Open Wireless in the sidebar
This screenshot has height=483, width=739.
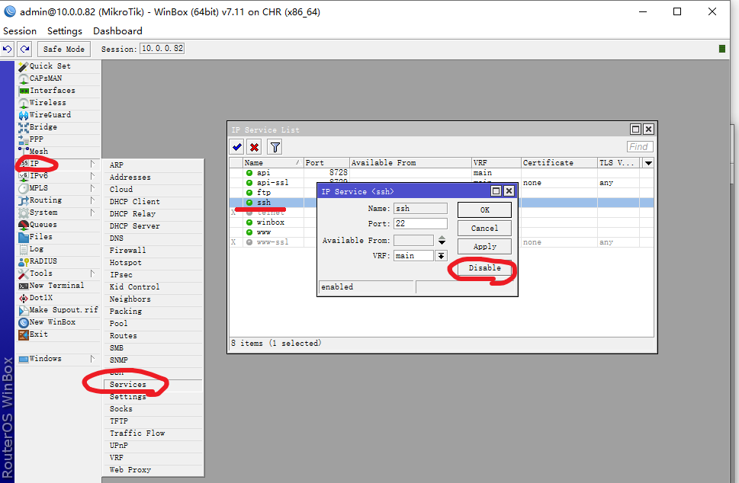(x=59, y=103)
